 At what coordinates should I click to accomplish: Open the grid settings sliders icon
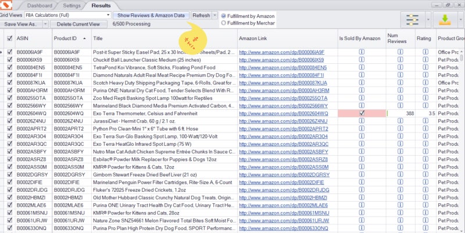[412, 20]
